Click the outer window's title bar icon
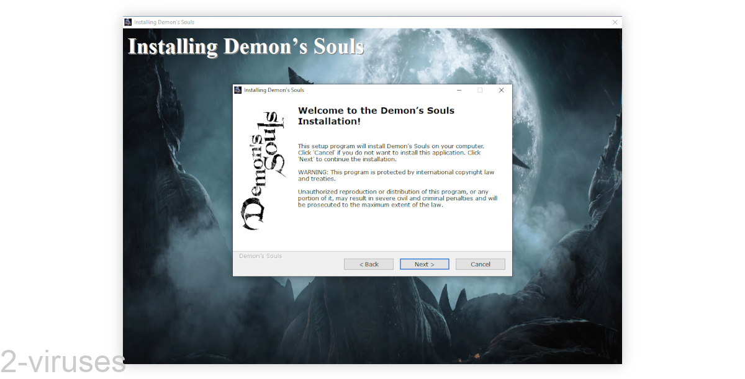Viewport: 745px width, 379px height. pos(128,22)
